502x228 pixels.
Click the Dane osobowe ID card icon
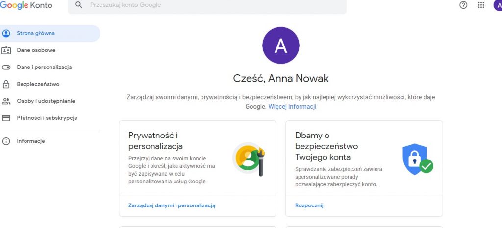pos(6,50)
